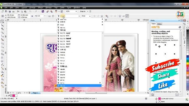Screen dimensions: 189x106
Task: Click the Export icon
Action: 51,11
